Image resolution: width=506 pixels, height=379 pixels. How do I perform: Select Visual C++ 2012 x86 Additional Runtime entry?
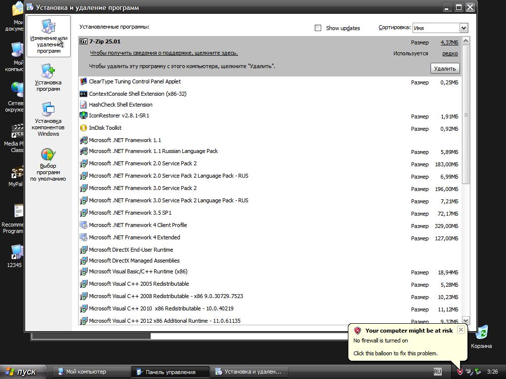point(270,320)
